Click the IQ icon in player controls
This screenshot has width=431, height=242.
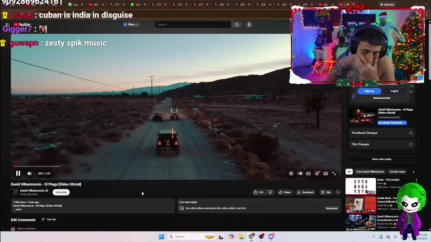click(x=291, y=173)
